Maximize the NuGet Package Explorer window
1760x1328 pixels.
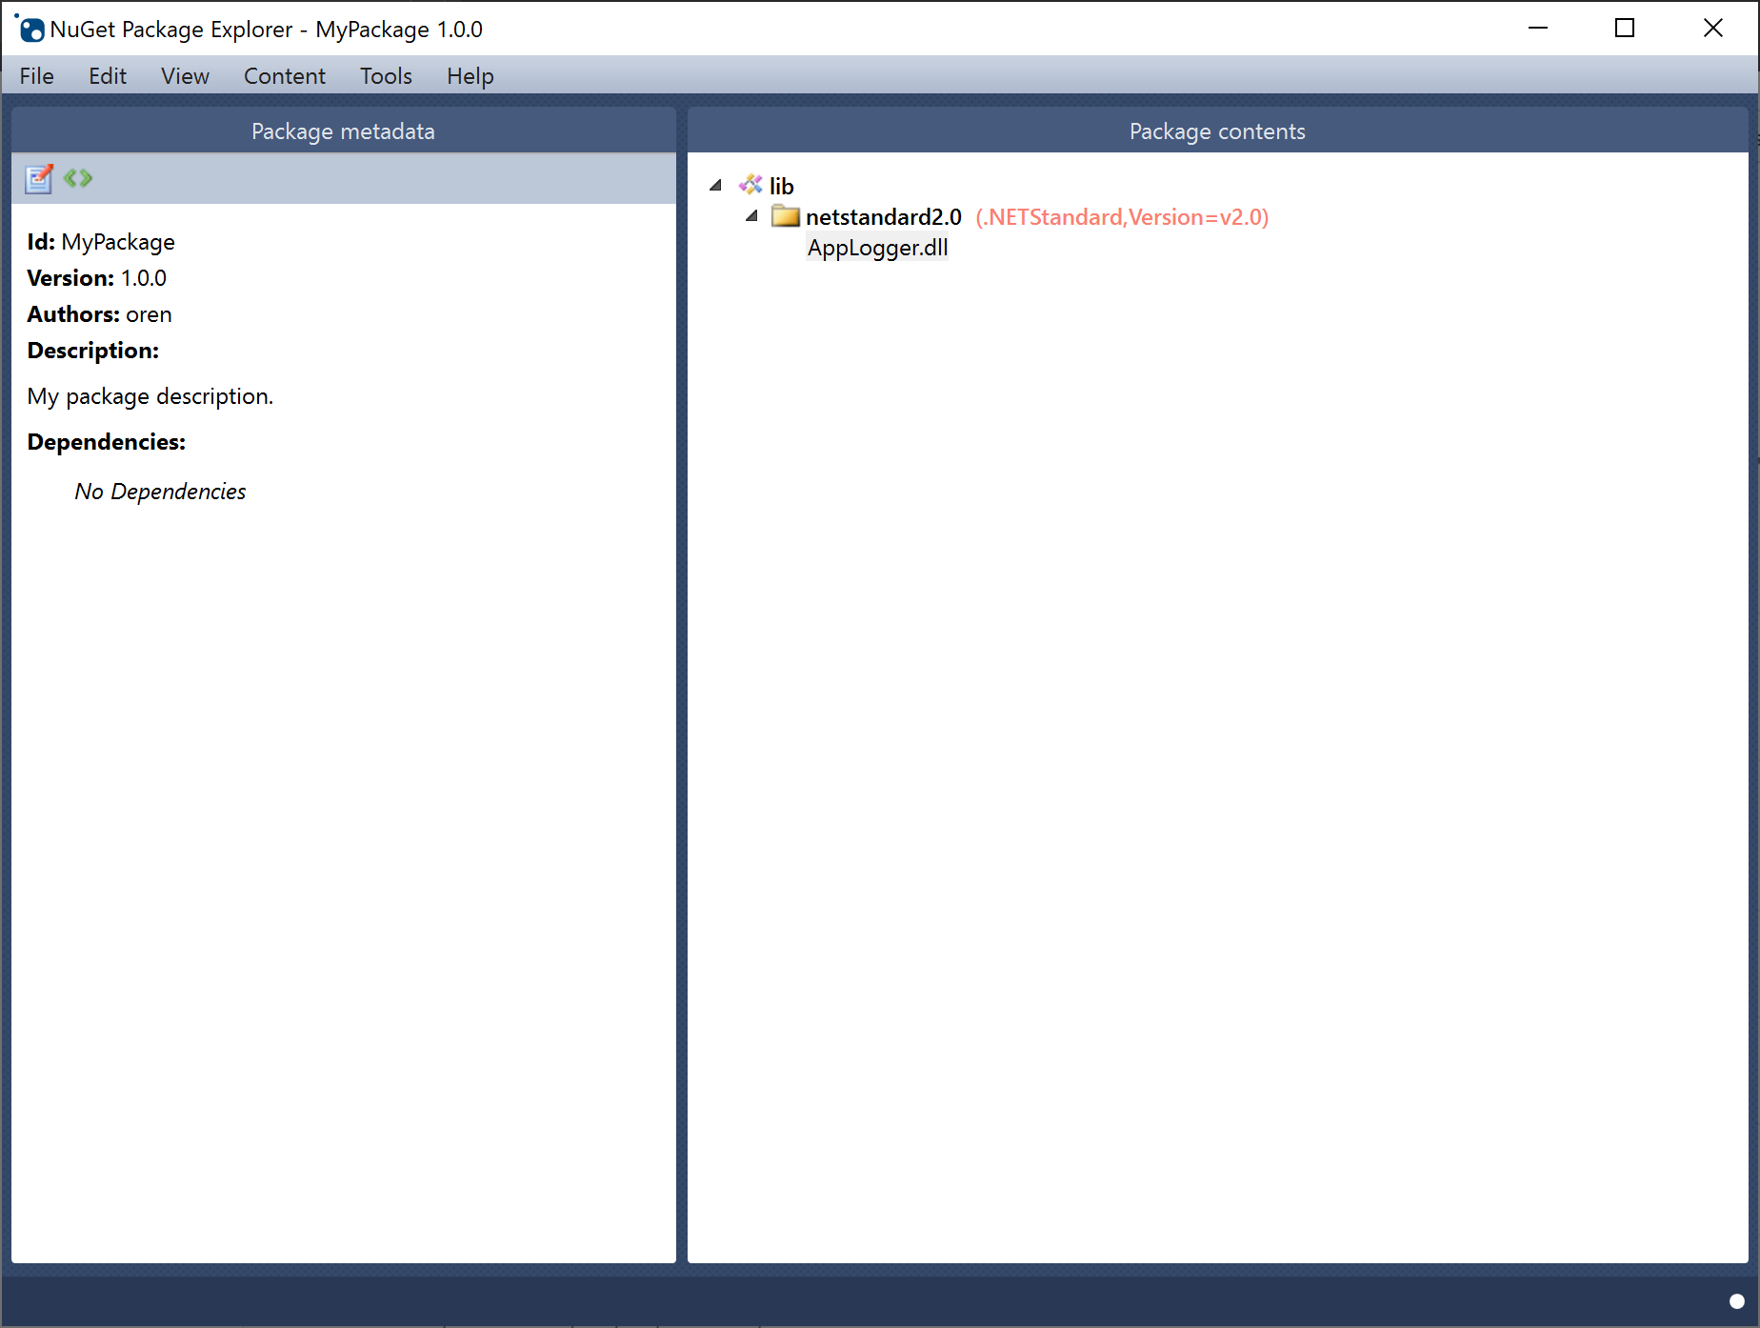[1625, 29]
